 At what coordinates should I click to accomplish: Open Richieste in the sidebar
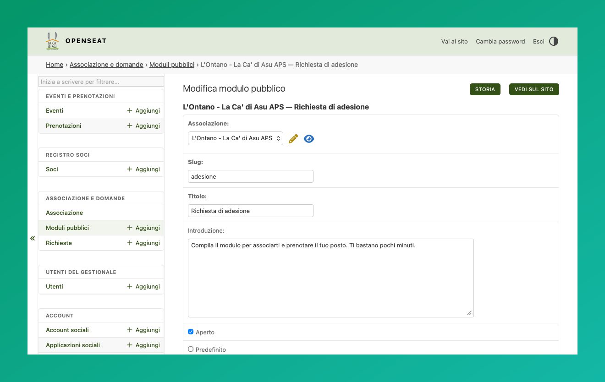click(x=59, y=243)
